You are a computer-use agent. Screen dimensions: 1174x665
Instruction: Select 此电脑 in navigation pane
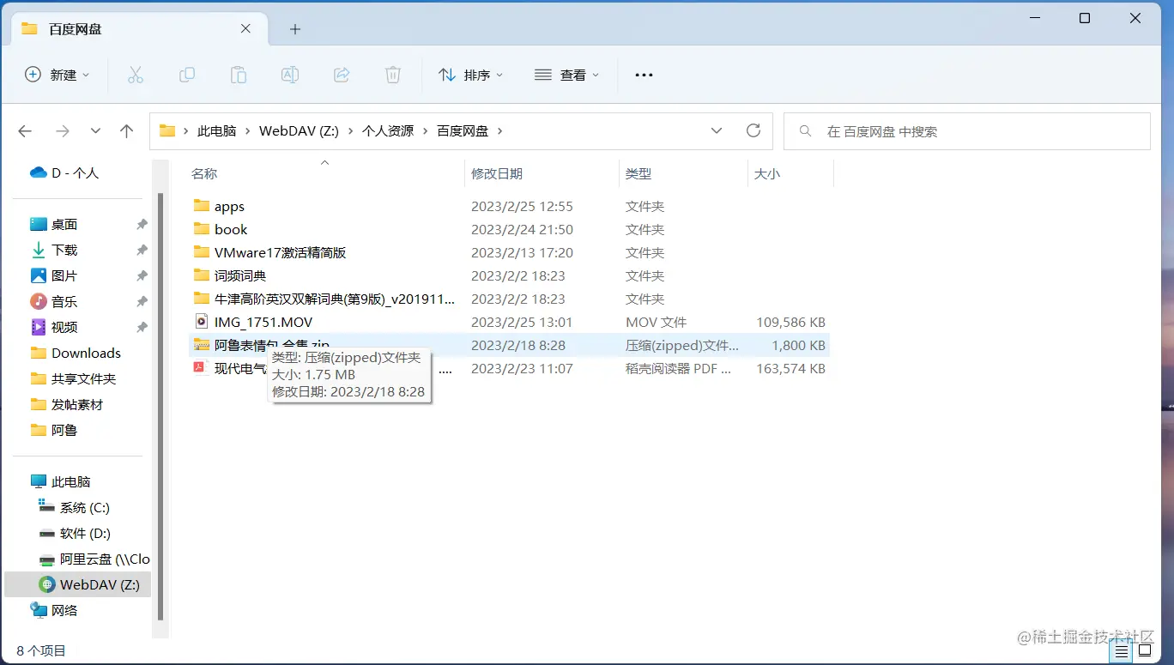click(x=70, y=481)
